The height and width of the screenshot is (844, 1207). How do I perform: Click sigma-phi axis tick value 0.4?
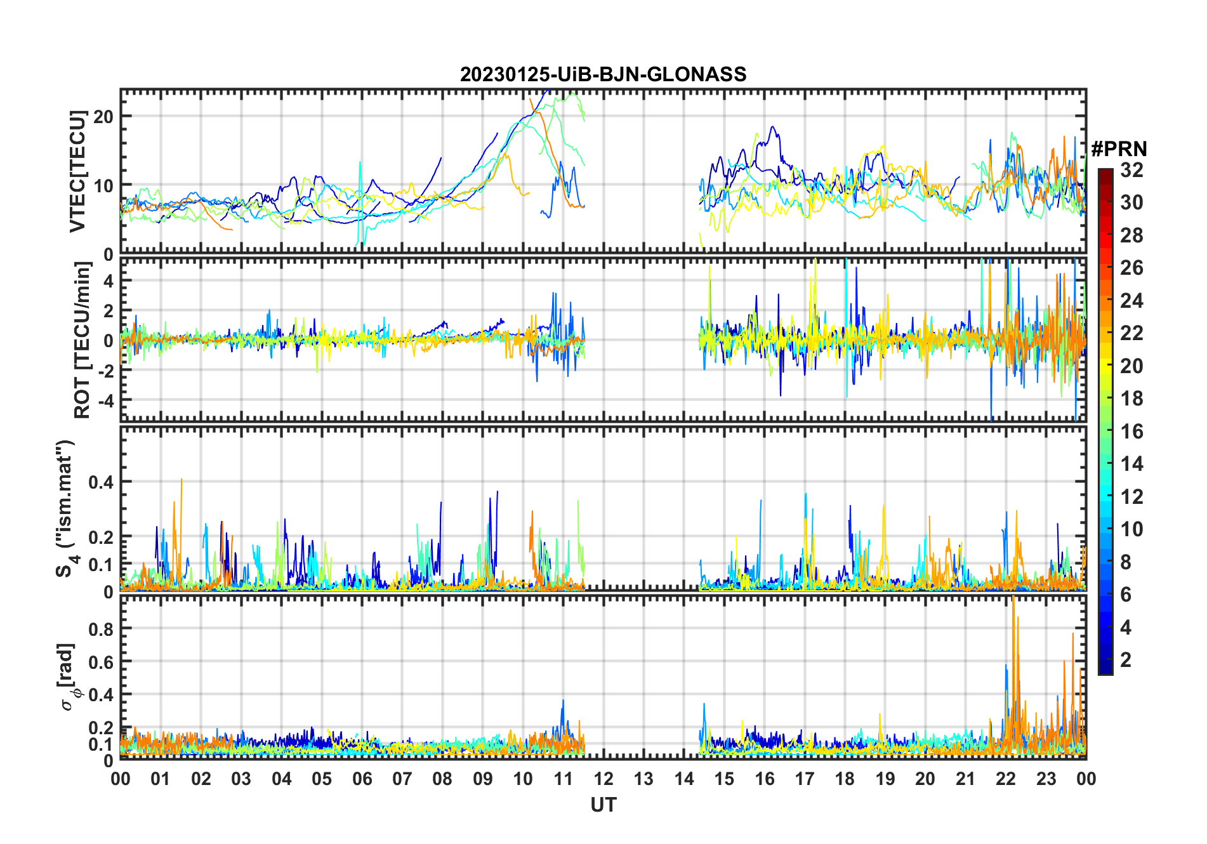click(x=102, y=694)
